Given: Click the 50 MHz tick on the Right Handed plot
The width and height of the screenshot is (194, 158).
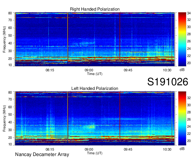Looking at the screenshot, I should click(10, 35).
